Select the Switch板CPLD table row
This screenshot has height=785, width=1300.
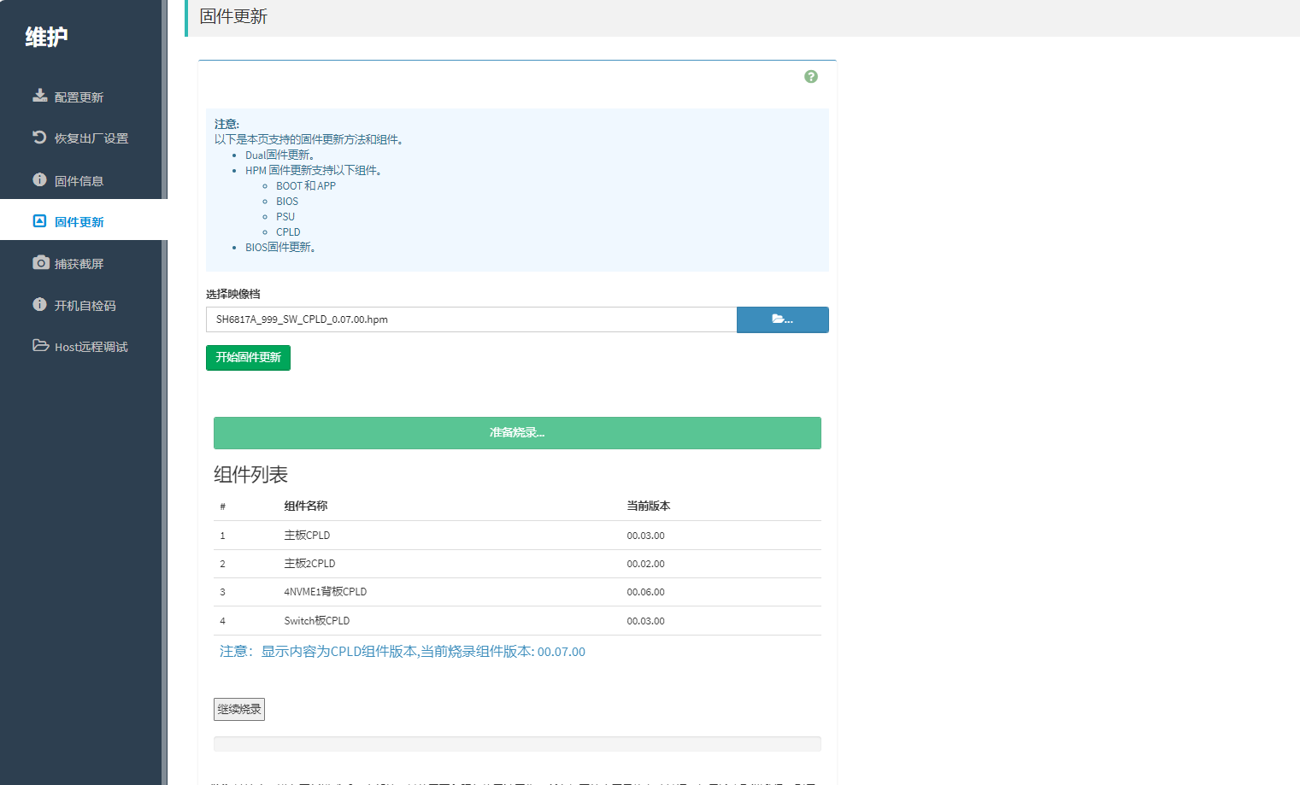click(x=517, y=621)
